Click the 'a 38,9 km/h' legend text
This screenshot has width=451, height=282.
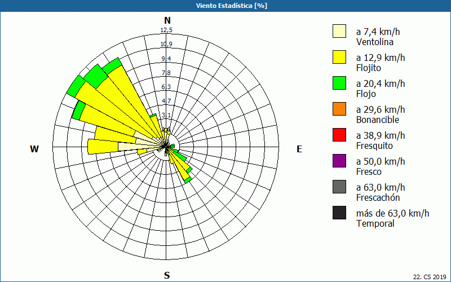pyautogui.click(x=381, y=135)
